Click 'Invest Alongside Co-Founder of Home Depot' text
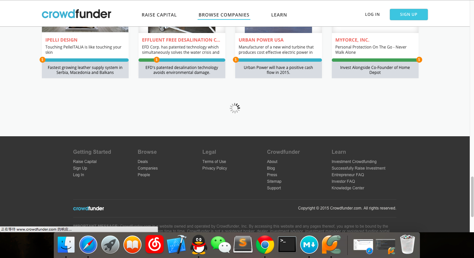The image size is (474, 258). [375, 70]
